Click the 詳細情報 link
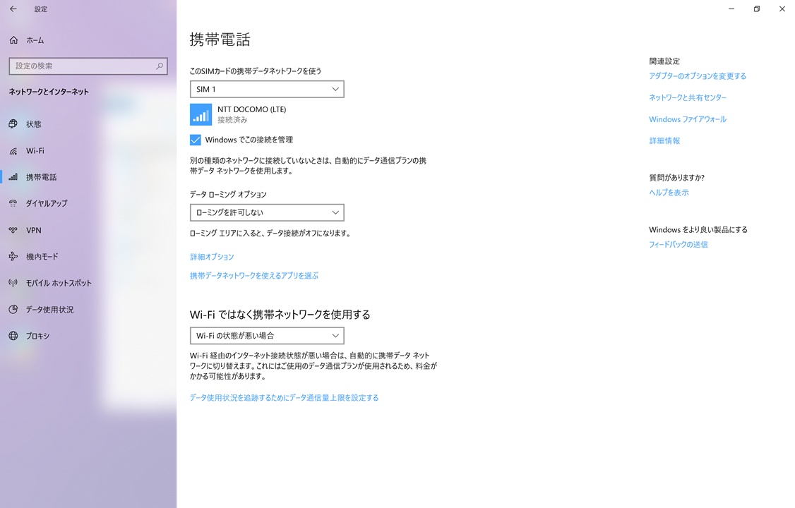This screenshot has width=795, height=508. coord(664,141)
